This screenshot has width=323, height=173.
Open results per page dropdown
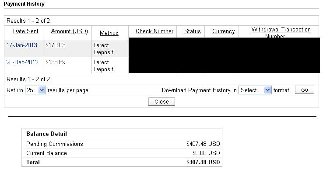click(35, 90)
